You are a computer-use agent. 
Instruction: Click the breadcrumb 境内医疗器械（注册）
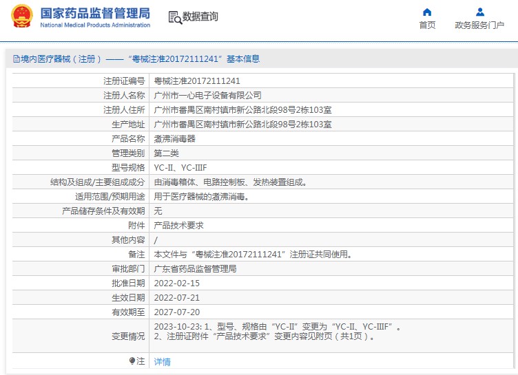61,59
